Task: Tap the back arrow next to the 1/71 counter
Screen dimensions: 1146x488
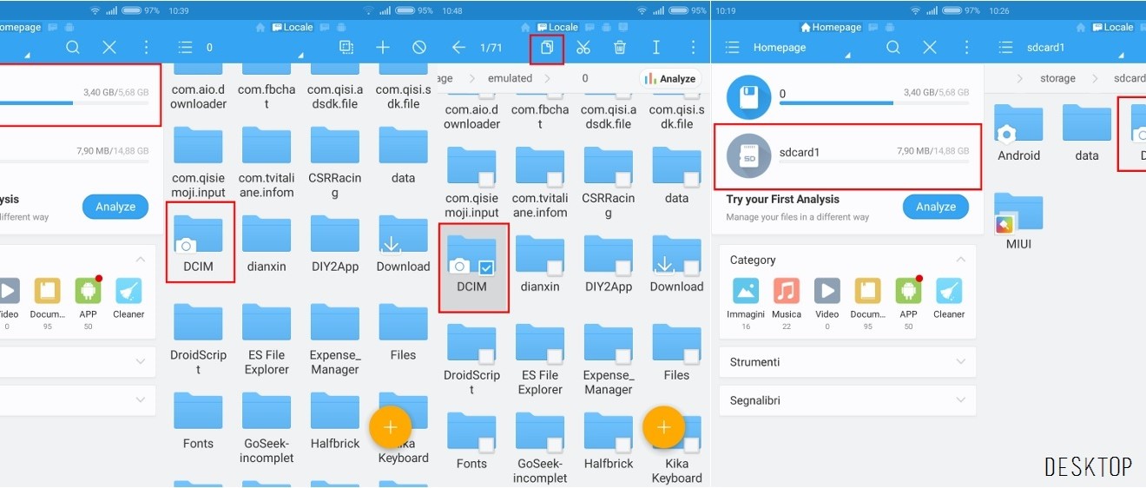Action: (x=459, y=48)
